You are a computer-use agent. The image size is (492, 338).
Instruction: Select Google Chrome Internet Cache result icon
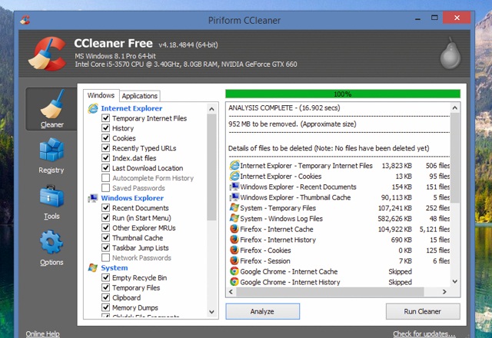coord(234,271)
